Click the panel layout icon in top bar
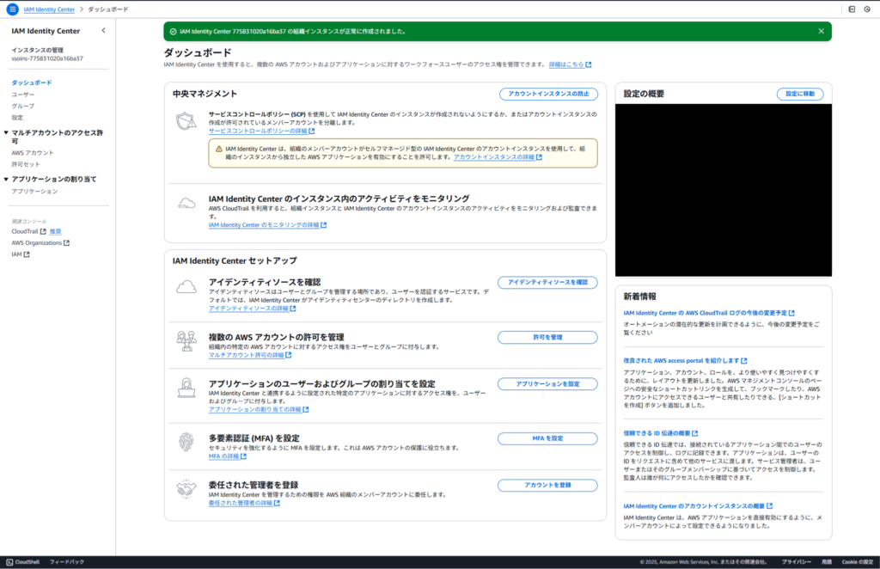Screen dimensions: 880x569 pos(852,9)
